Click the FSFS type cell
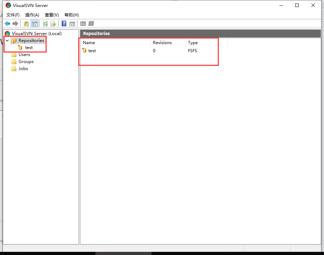The height and width of the screenshot is (255, 324). coord(193,51)
